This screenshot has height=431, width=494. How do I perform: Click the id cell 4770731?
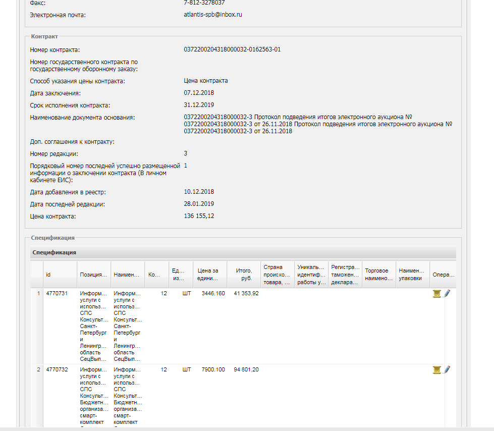click(x=57, y=293)
